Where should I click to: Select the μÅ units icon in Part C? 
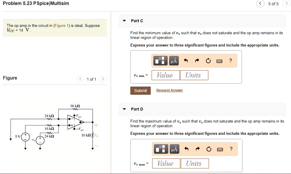(174, 61)
